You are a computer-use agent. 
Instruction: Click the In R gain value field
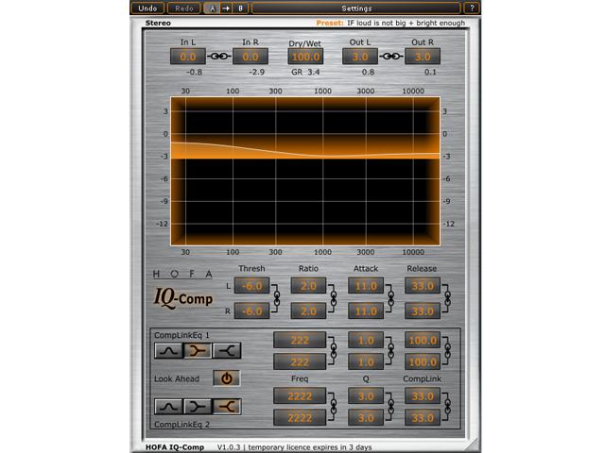click(x=251, y=57)
